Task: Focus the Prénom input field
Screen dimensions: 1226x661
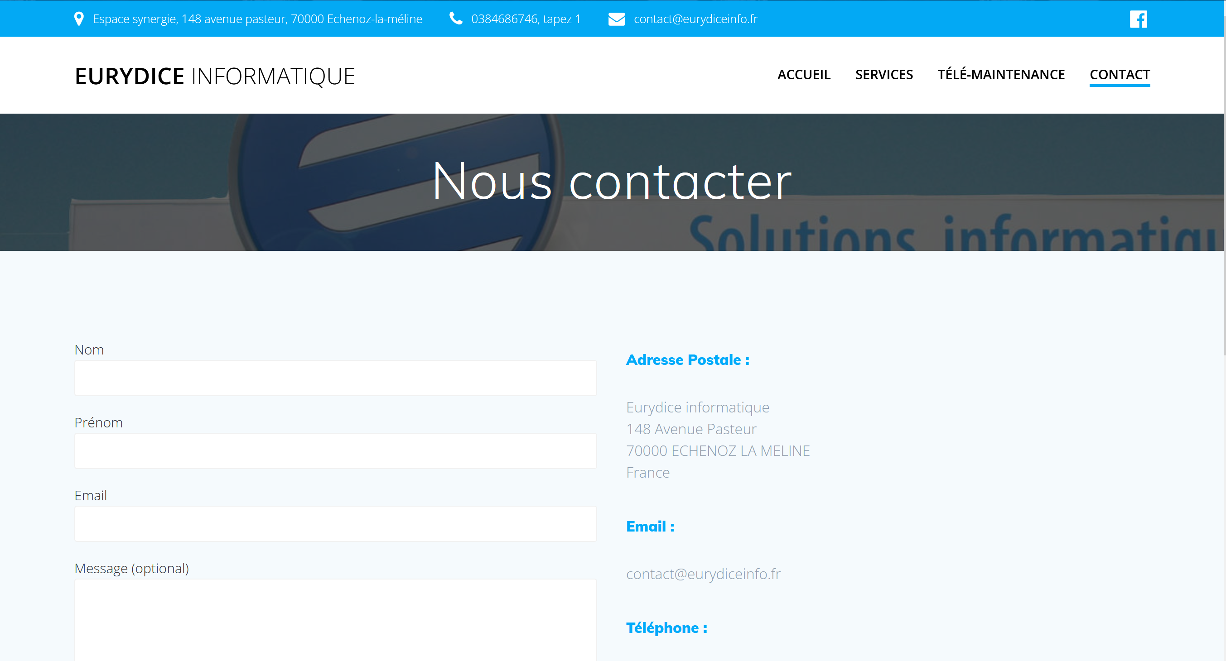Action: (x=336, y=451)
